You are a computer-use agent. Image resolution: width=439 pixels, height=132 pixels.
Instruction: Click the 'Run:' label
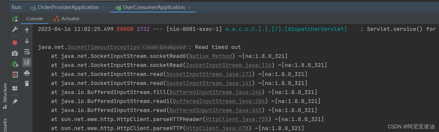click(17, 7)
